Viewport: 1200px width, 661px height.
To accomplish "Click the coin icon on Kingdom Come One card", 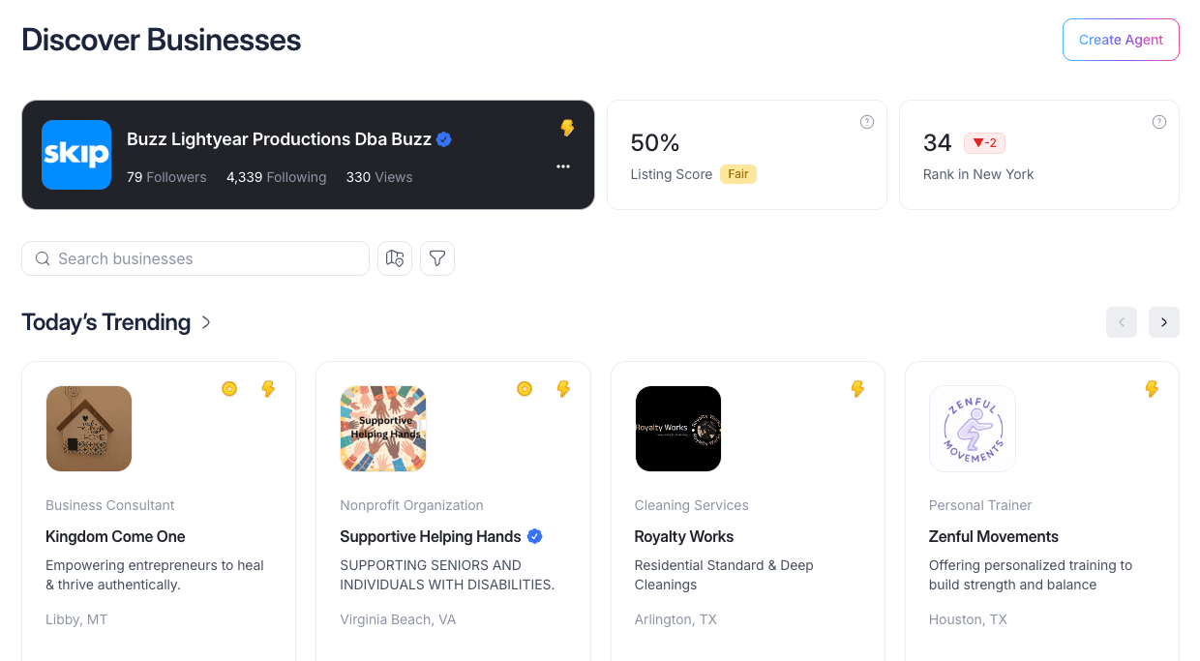I will point(229,388).
